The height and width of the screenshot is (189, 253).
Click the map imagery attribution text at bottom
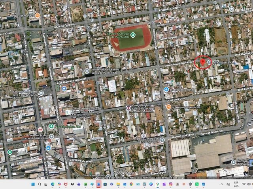click(142, 178)
